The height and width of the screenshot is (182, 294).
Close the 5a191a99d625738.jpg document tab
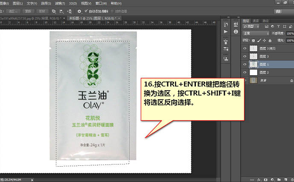pyautogui.click(x=64, y=18)
